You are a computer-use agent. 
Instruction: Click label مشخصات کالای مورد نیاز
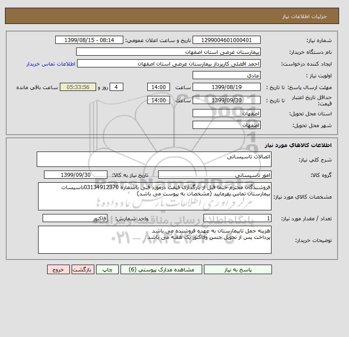(x=302, y=197)
